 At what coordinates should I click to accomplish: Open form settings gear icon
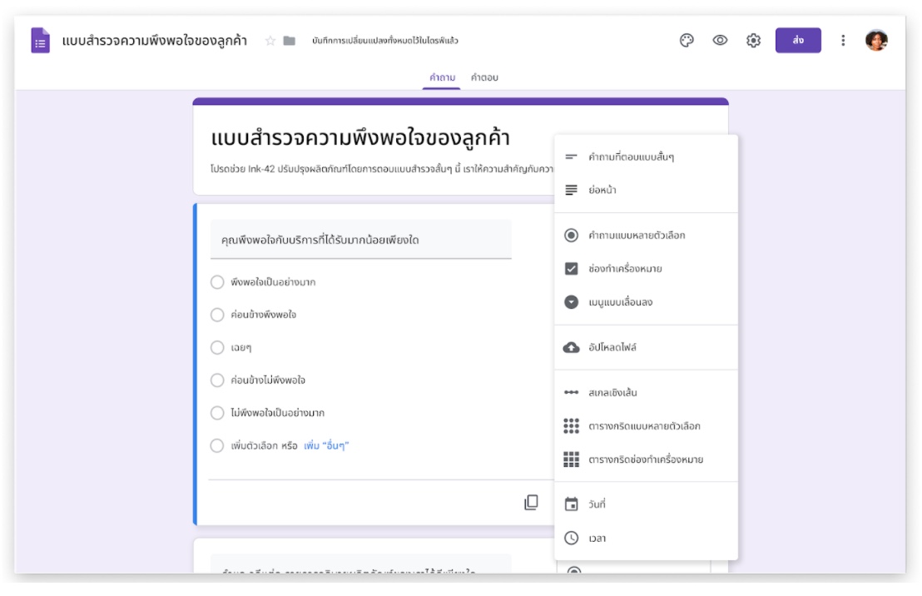pos(753,40)
